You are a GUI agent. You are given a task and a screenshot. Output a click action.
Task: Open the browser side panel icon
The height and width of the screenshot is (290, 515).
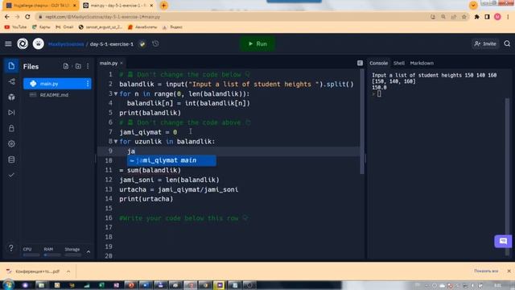point(487,17)
